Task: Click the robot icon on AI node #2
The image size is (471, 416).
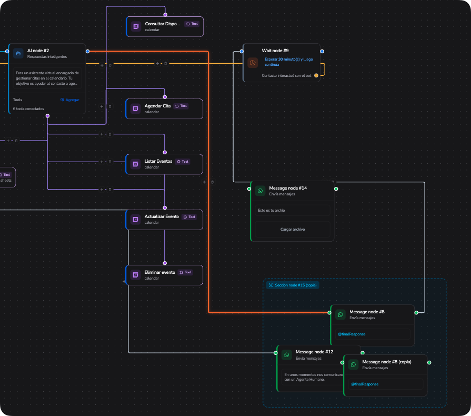Action: coord(18,54)
